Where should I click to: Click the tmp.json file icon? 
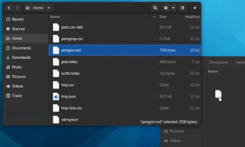[x=56, y=96]
